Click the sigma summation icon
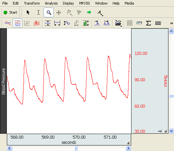The width and height of the screenshot is (174, 151). (x=148, y=23)
